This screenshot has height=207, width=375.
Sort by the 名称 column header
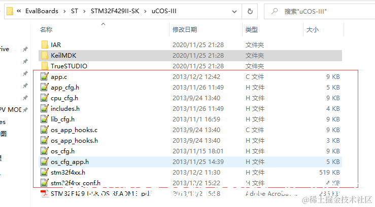pyautogui.click(x=46, y=30)
